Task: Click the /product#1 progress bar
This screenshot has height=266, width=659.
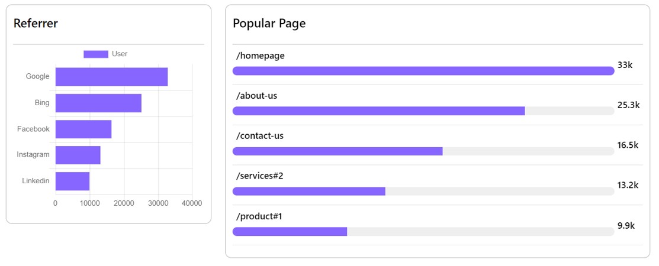Action: coord(423,232)
